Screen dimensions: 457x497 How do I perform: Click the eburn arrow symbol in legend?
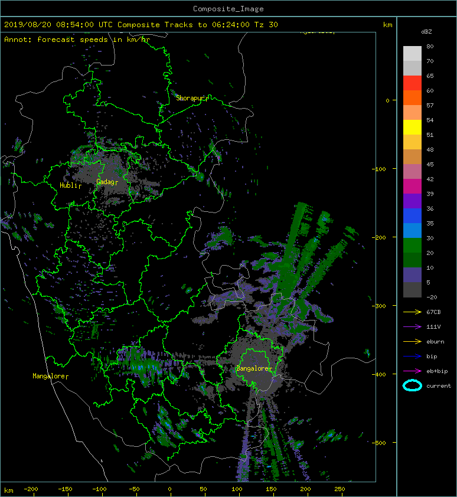click(x=412, y=341)
